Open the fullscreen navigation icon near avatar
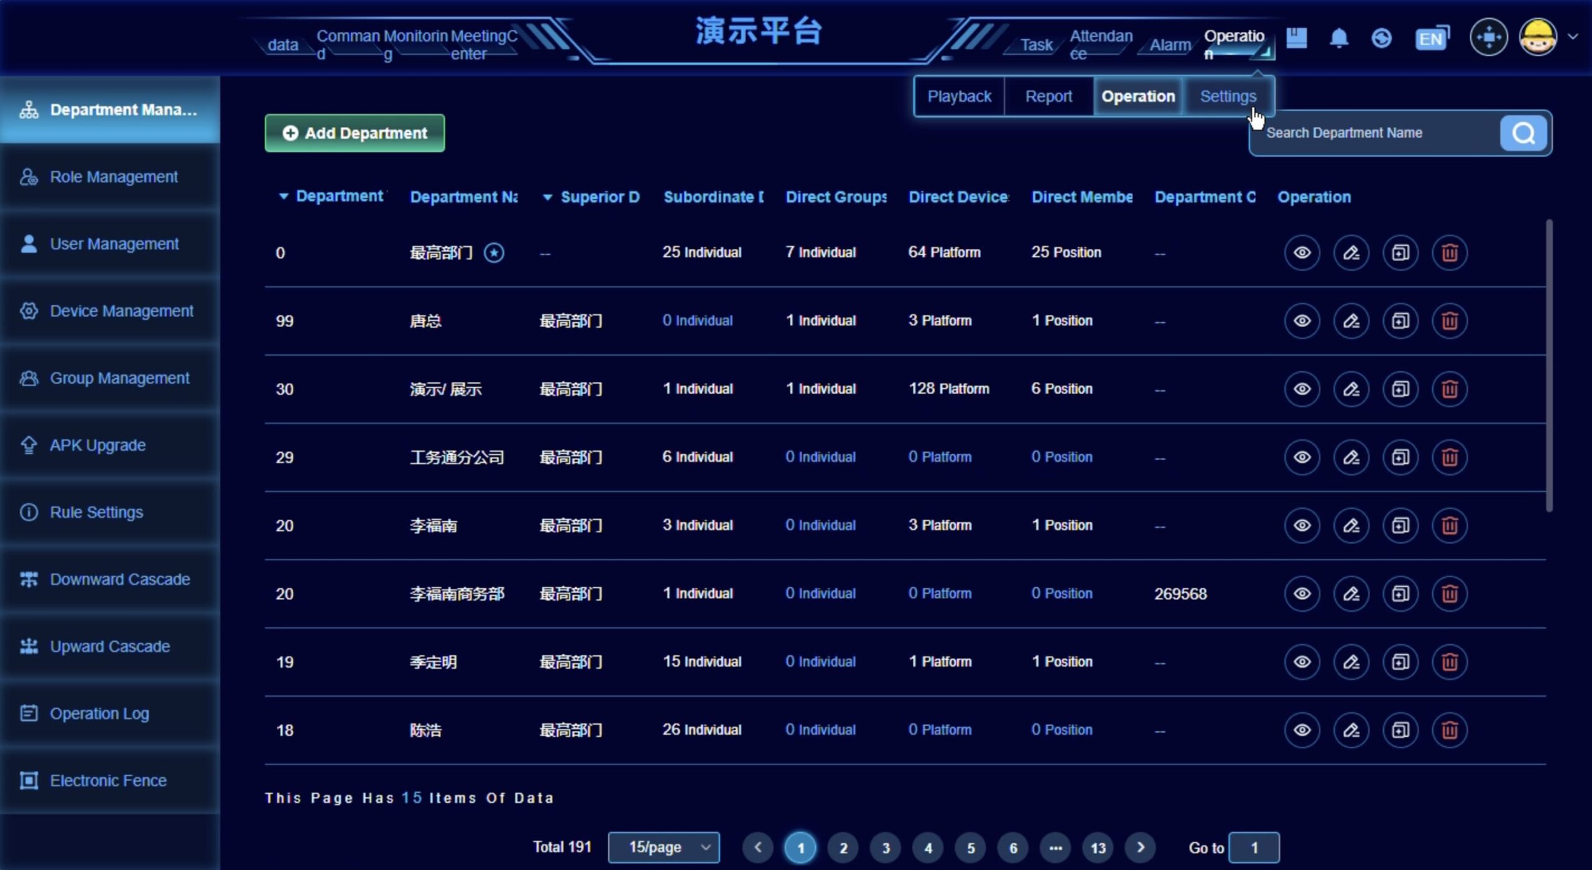This screenshot has width=1592, height=870. pos(1489,37)
